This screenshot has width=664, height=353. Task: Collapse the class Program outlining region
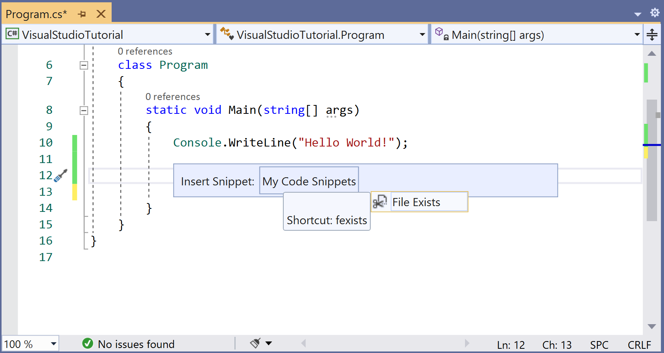pos(84,65)
